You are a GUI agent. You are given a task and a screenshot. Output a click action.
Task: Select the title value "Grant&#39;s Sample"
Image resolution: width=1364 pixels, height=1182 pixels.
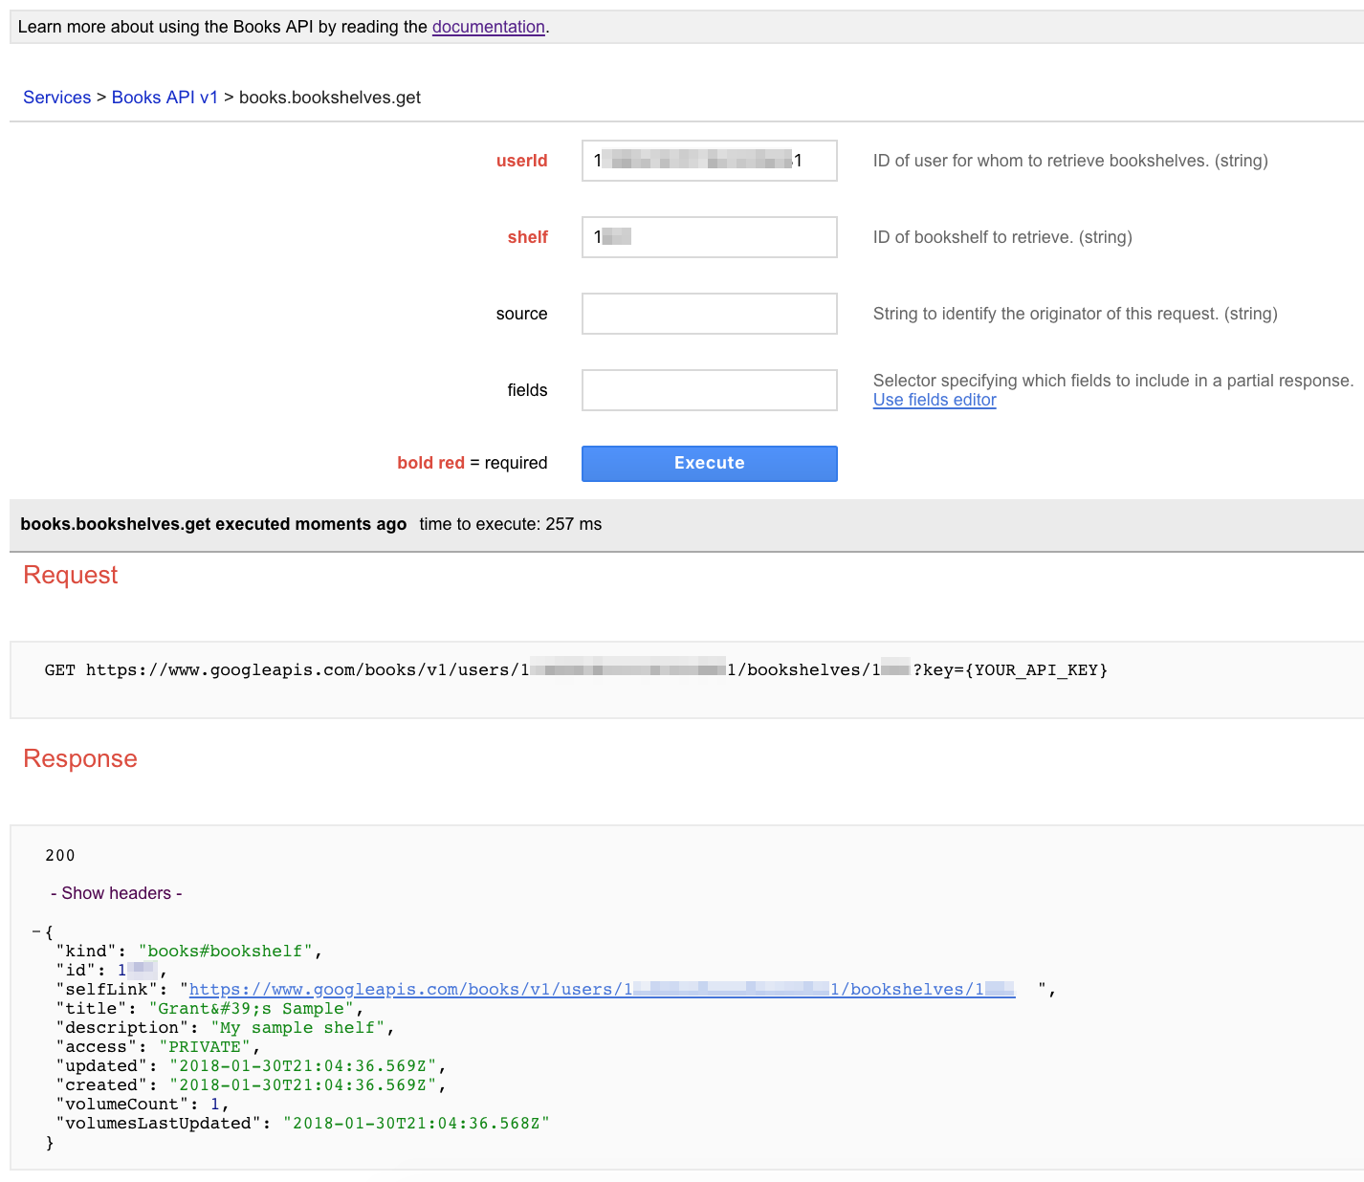point(252,1008)
